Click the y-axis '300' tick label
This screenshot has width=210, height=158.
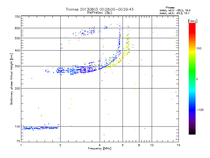coord(17,66)
